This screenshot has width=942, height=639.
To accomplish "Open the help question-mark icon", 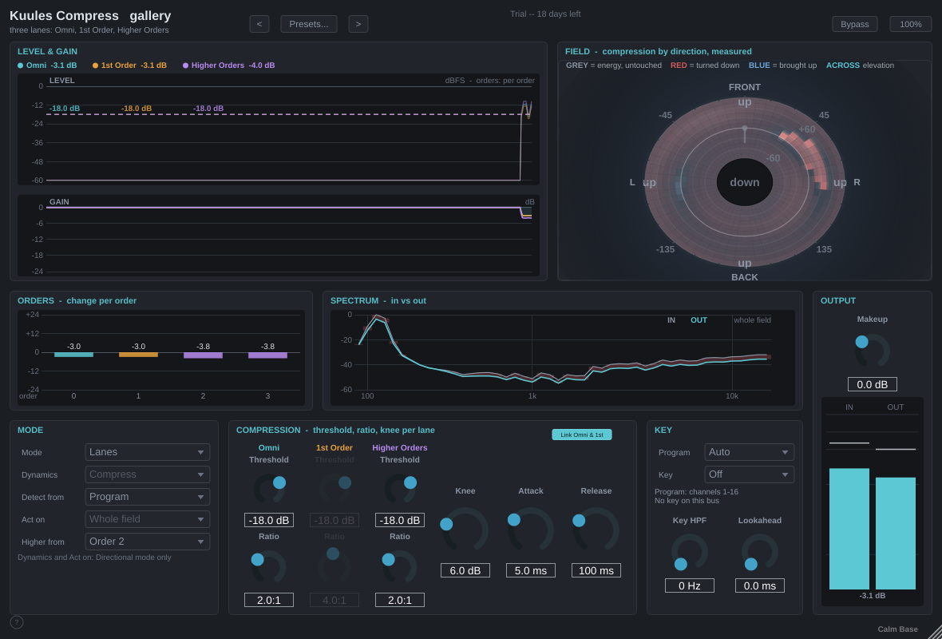I will click(x=17, y=622).
